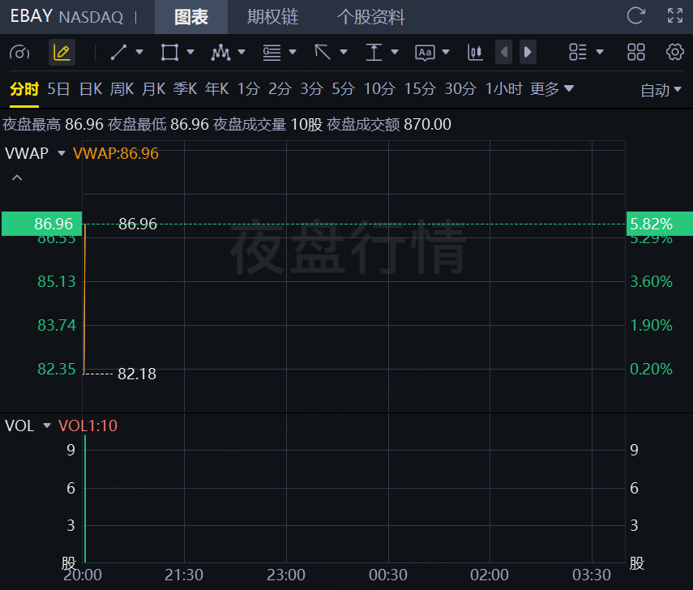Click the candlestick chart style icon
The width and height of the screenshot is (693, 590).
pyautogui.click(x=475, y=53)
